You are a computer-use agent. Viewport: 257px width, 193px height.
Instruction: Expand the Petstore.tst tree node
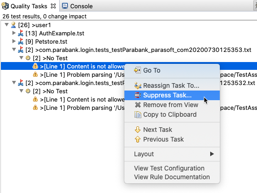[x=14, y=41]
